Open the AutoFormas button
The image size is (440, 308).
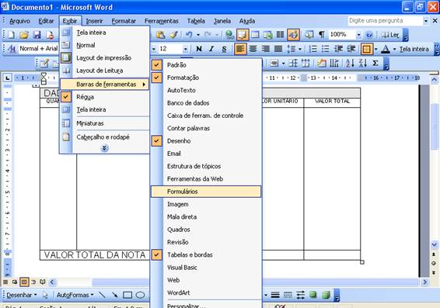[x=75, y=295]
